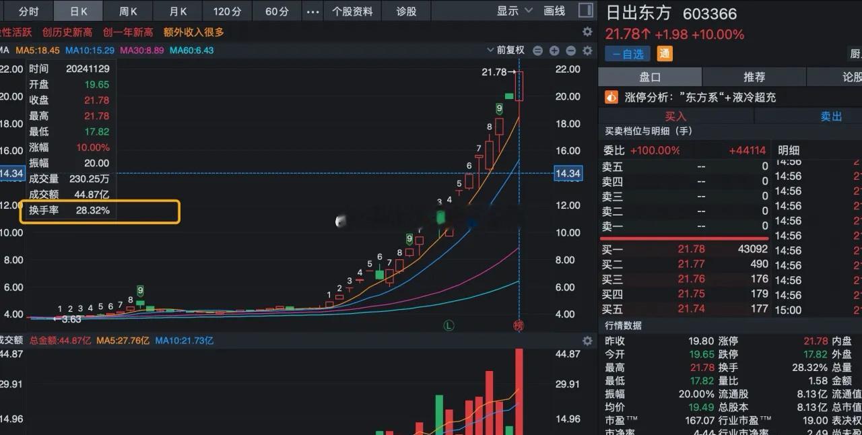Select the 盘口 tab

(x=650, y=77)
